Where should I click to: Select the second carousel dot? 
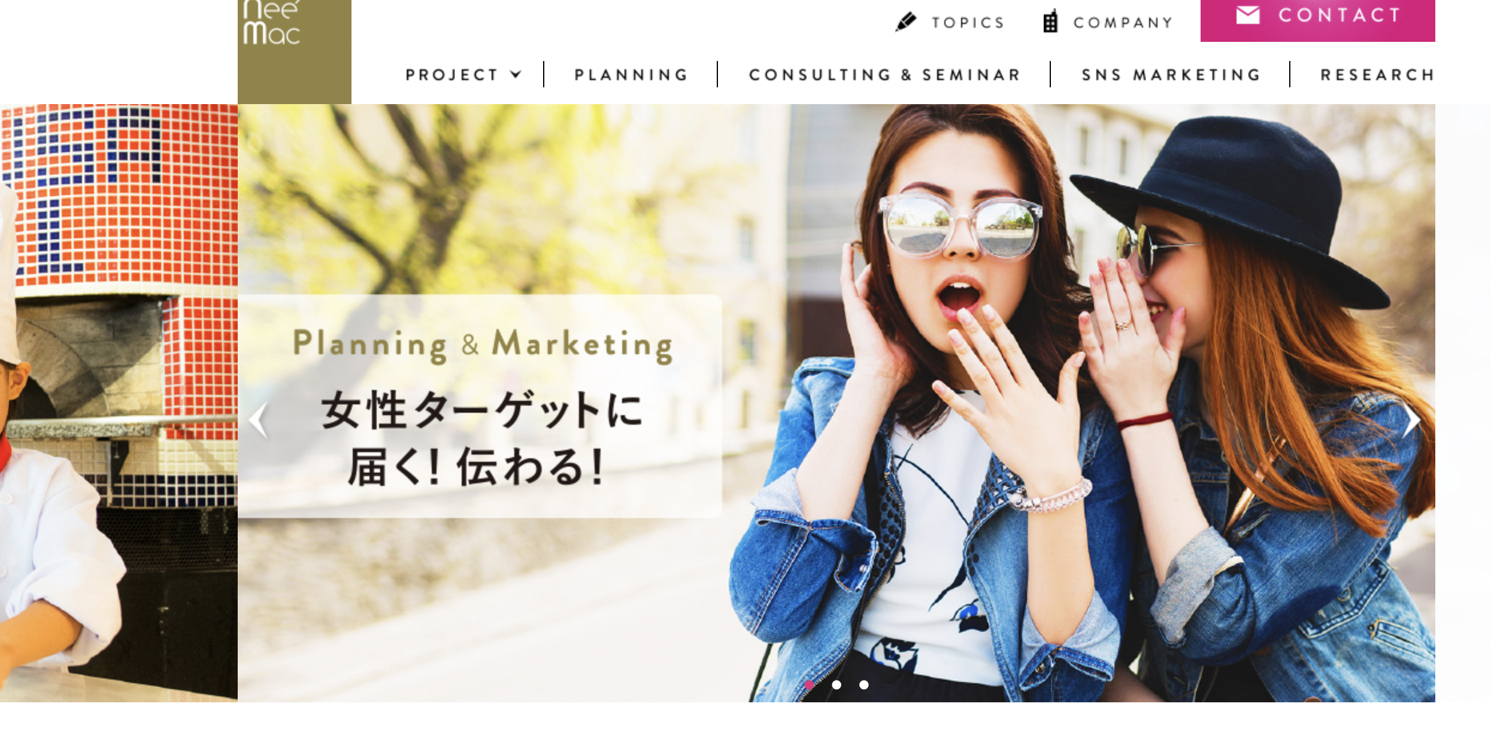(x=837, y=685)
